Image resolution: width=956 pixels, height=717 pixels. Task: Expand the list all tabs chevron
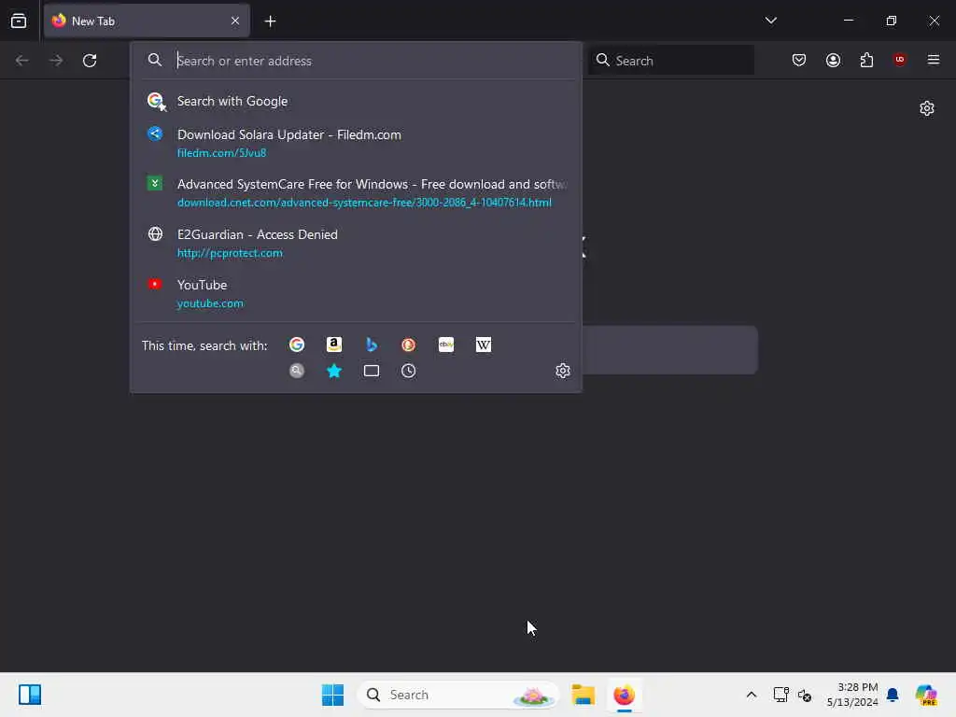click(x=770, y=21)
